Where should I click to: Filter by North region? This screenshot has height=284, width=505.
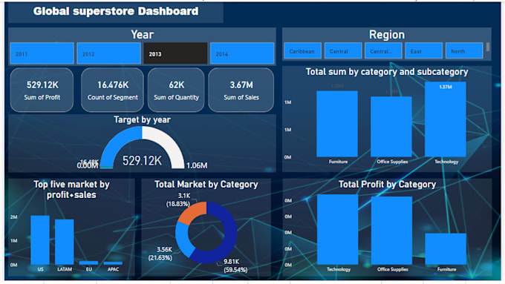(x=464, y=51)
